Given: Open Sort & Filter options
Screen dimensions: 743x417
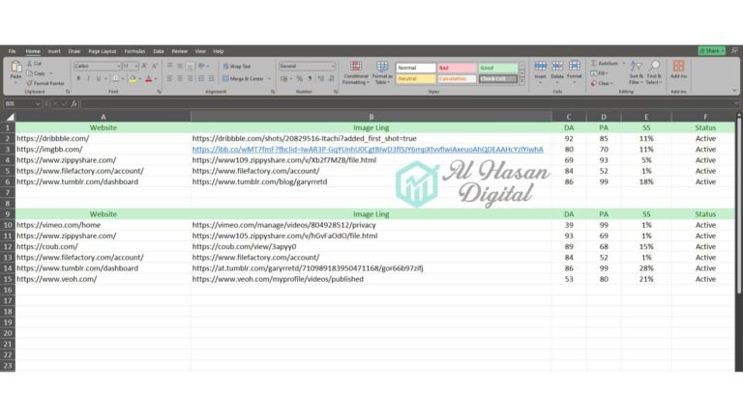Looking at the screenshot, I should pos(636,70).
